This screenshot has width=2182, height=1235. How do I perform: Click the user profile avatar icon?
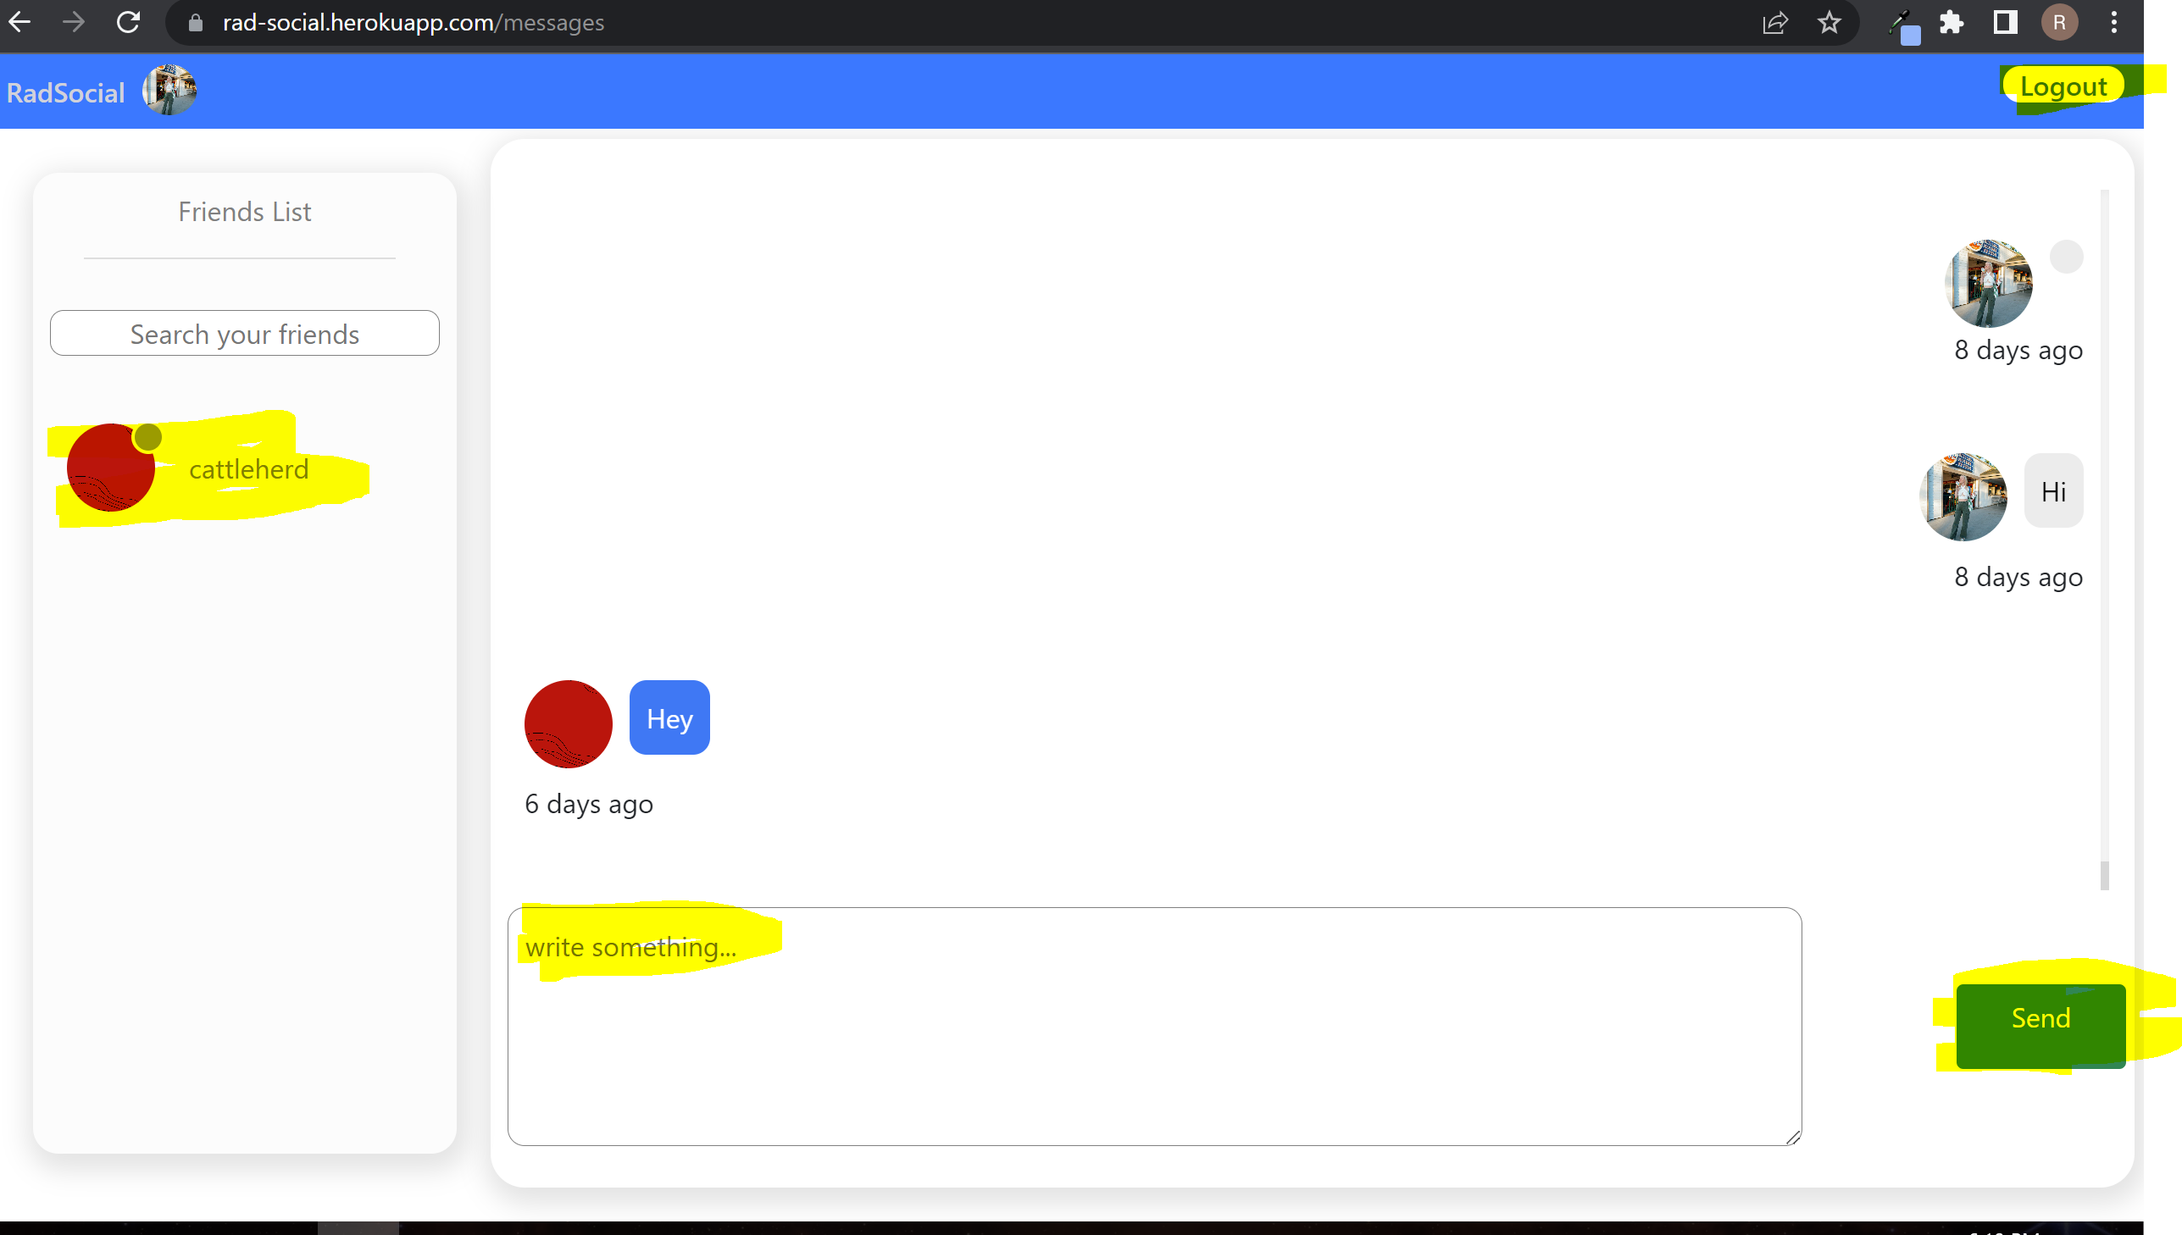point(169,90)
